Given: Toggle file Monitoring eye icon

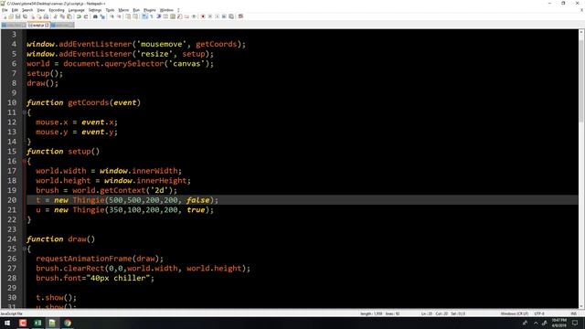Looking at the screenshot, I should tap(194, 16).
